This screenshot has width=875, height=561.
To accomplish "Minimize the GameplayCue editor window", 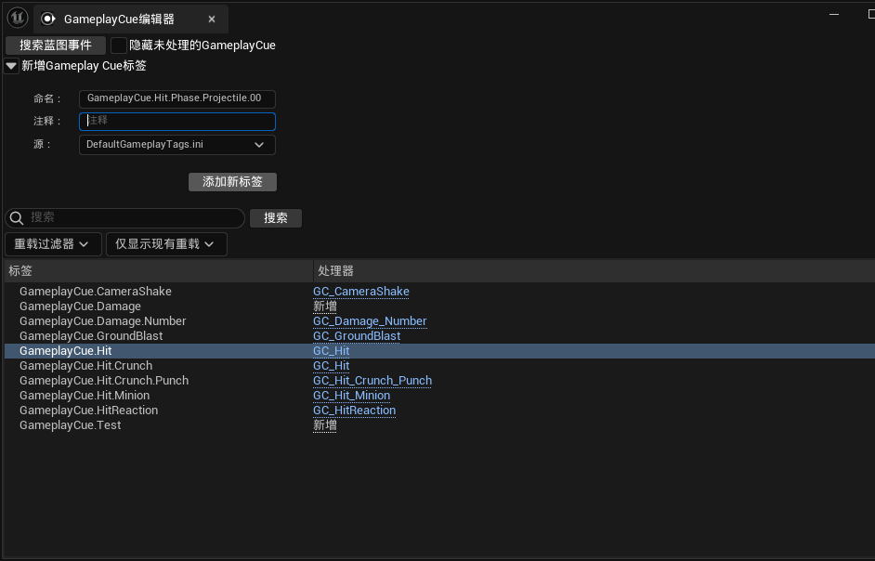I will [834, 14].
